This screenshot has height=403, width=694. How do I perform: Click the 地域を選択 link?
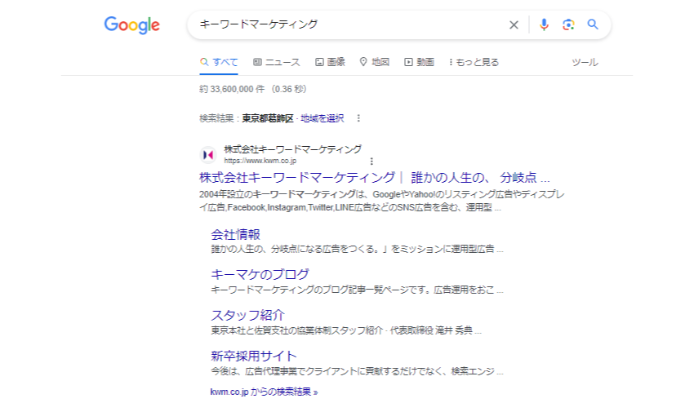pos(323,118)
